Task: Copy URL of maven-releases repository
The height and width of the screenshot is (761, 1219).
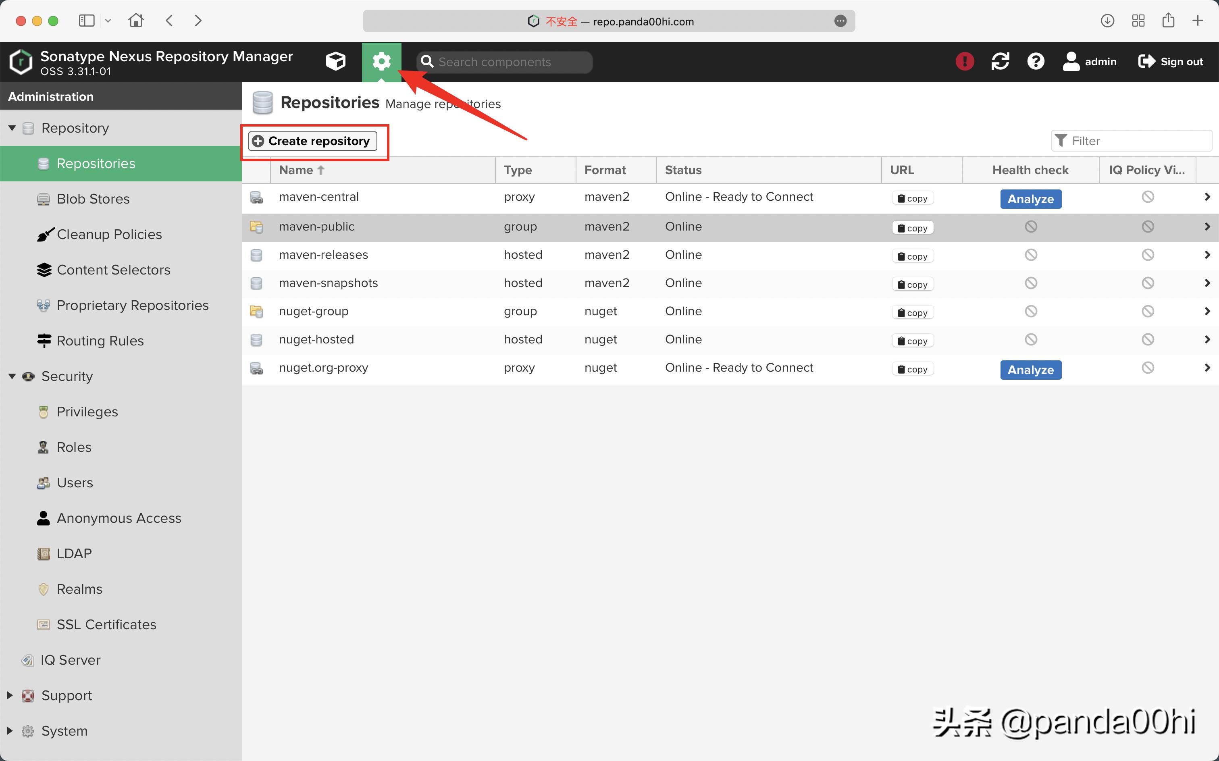Action: [913, 256]
